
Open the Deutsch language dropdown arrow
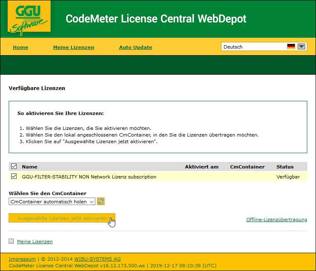tap(301, 47)
